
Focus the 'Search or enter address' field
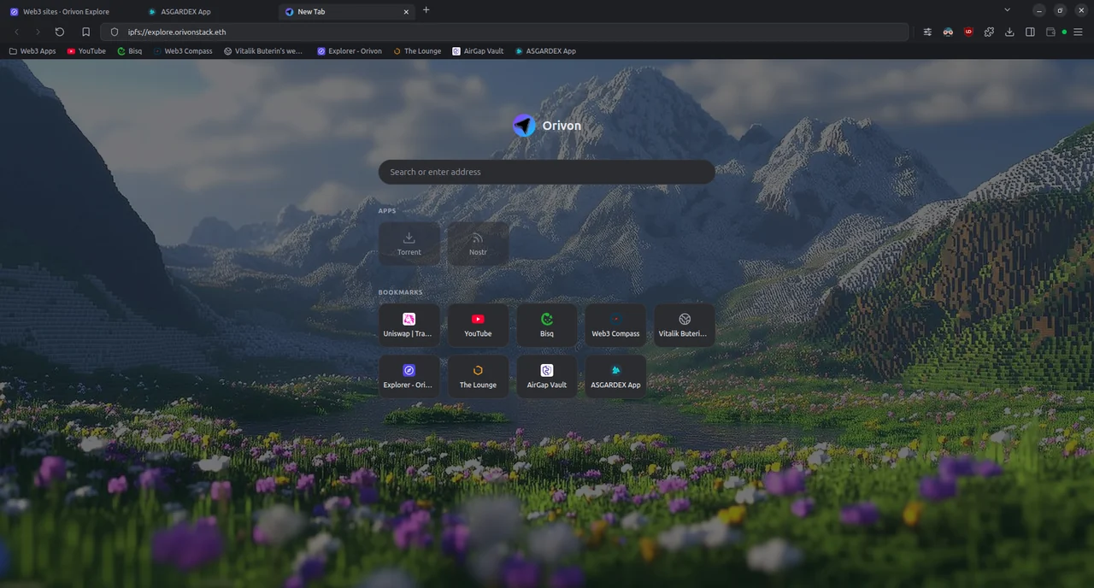(547, 172)
